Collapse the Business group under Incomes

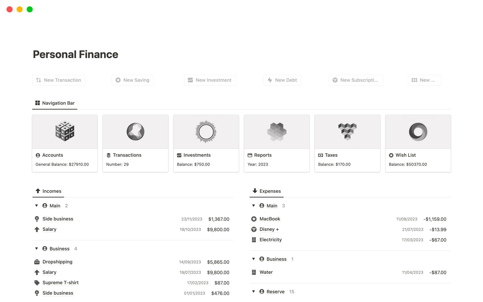[x=36, y=249]
